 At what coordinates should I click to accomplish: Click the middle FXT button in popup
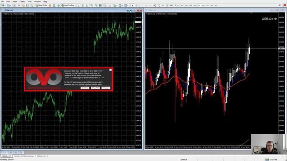tap(96, 88)
